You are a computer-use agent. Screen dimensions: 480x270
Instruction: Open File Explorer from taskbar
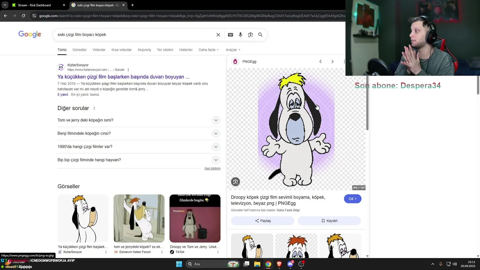tap(257, 264)
